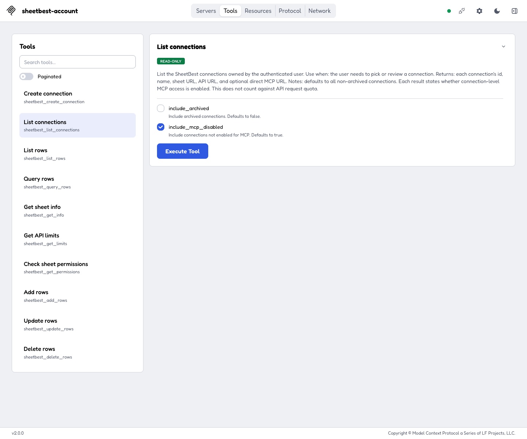Select the Tools tab
This screenshot has width=527, height=439.
pyautogui.click(x=231, y=11)
